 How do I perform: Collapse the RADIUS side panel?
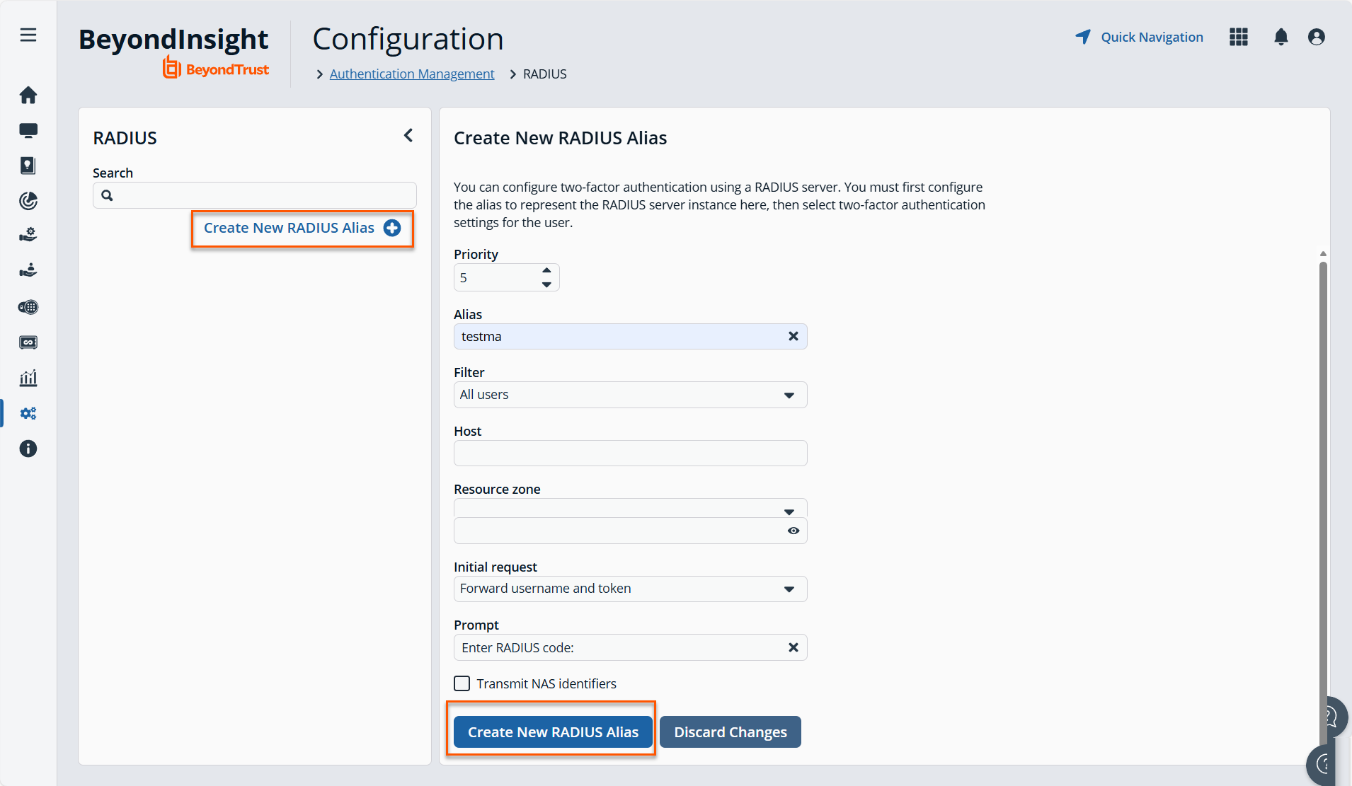[x=408, y=135]
